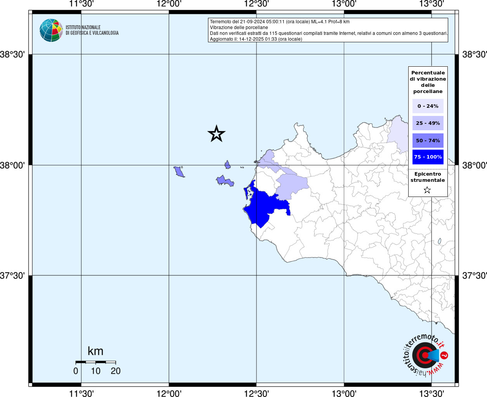Click 'Istituto Nazionale di Geofisica e Vulcanologia' text

click(92, 30)
